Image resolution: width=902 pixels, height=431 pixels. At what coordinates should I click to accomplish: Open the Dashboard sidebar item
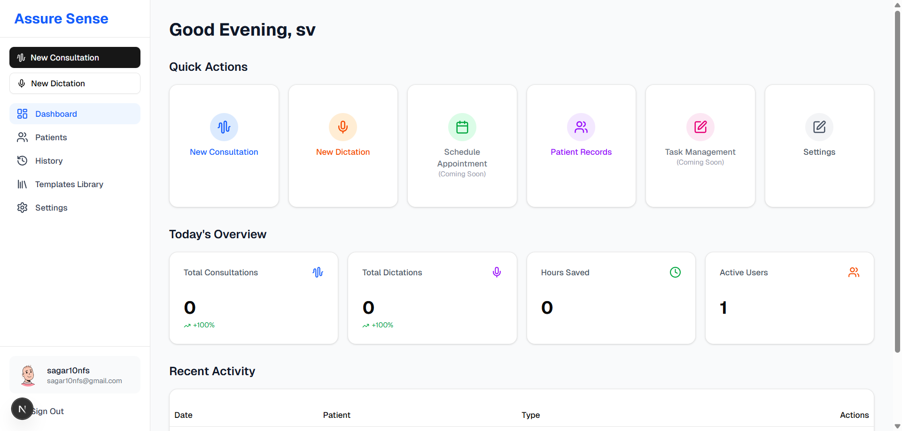(x=75, y=114)
